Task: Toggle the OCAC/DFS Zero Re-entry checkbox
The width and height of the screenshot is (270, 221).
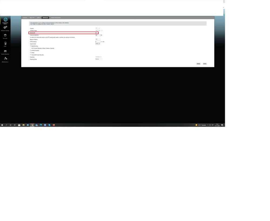Action: (31, 55)
